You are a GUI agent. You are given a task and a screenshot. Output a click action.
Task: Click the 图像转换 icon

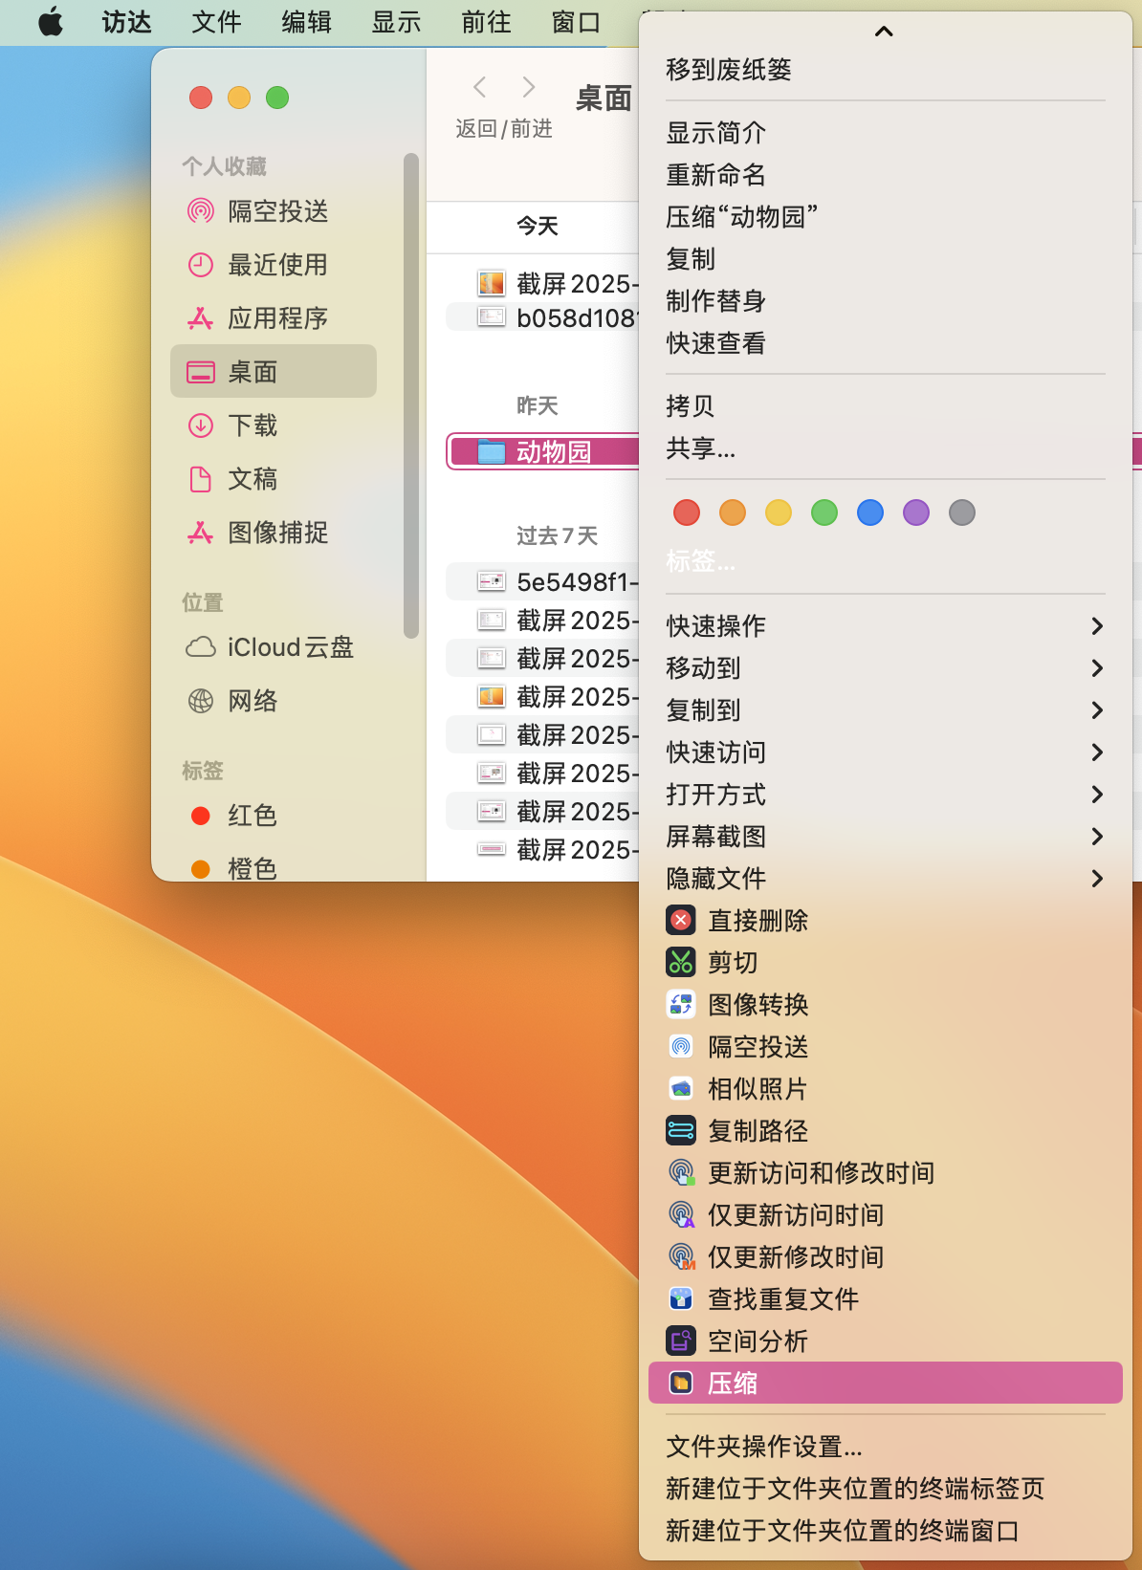pyautogui.click(x=681, y=1005)
